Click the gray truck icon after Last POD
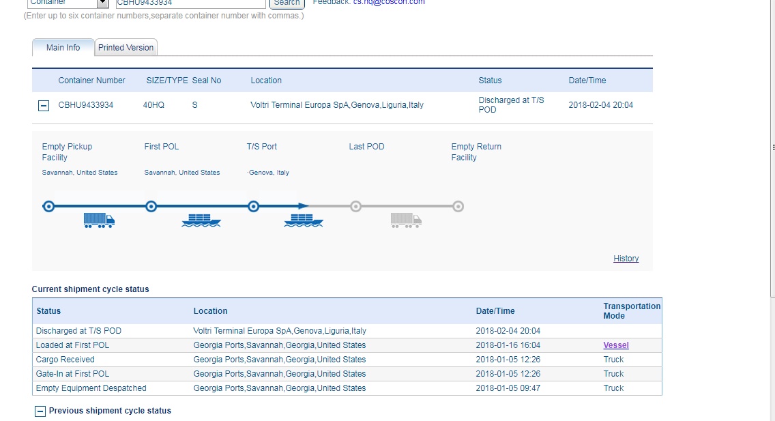Image resolution: width=775 pixels, height=421 pixels. [x=406, y=220]
